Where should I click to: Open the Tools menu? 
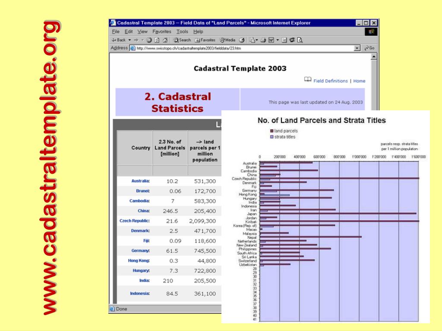click(182, 31)
